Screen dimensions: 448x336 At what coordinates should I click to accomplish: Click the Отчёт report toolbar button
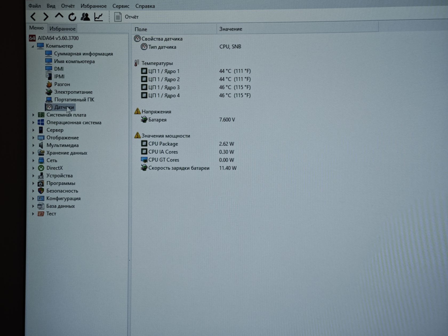[126, 17]
